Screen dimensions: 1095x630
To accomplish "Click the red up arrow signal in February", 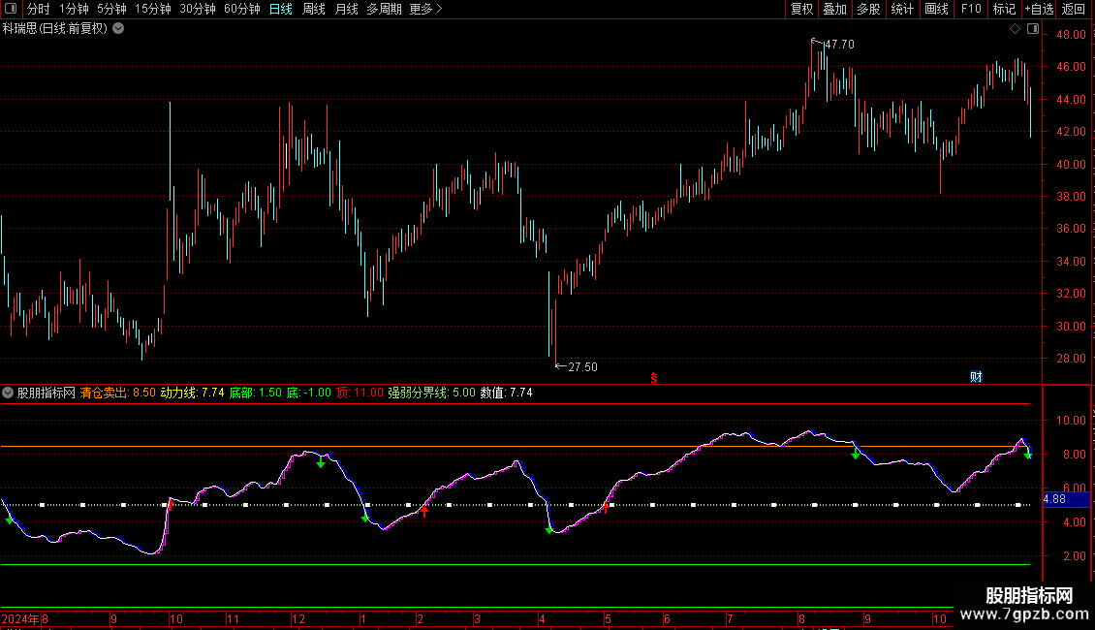I will (424, 512).
